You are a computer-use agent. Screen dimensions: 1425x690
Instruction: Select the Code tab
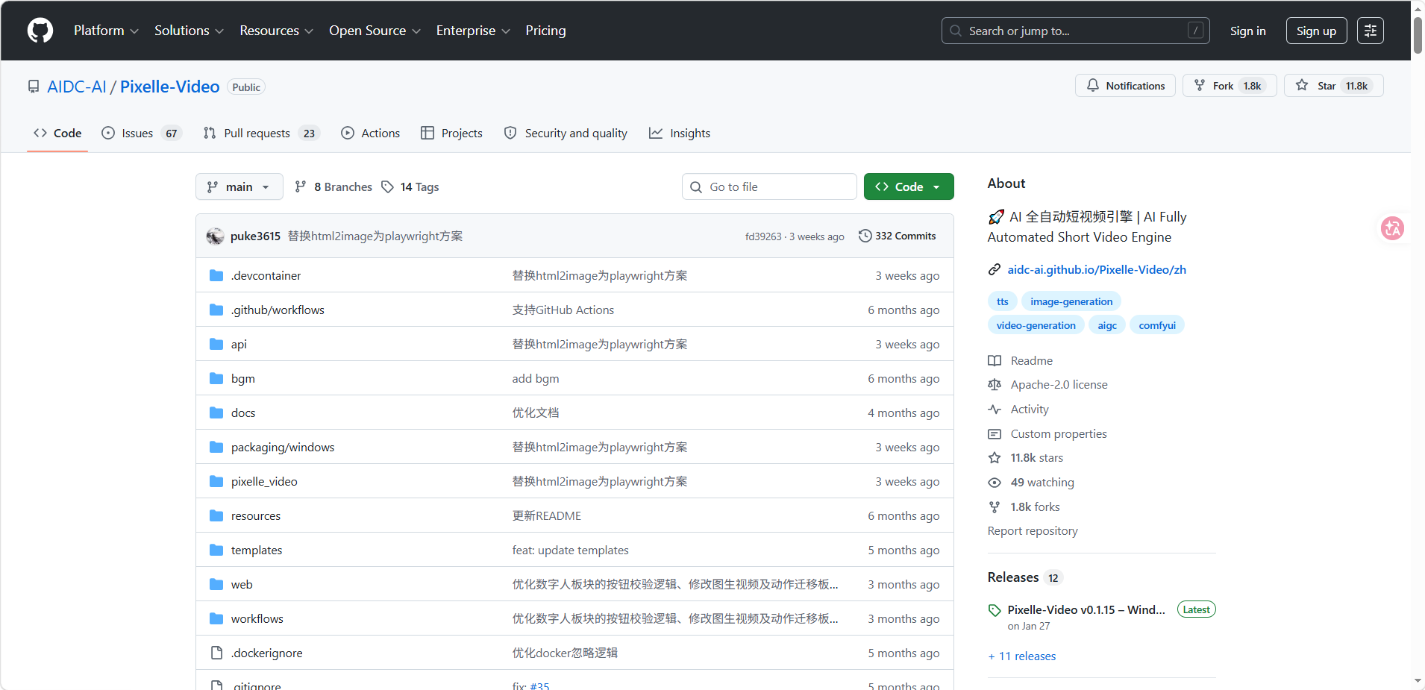pos(57,133)
